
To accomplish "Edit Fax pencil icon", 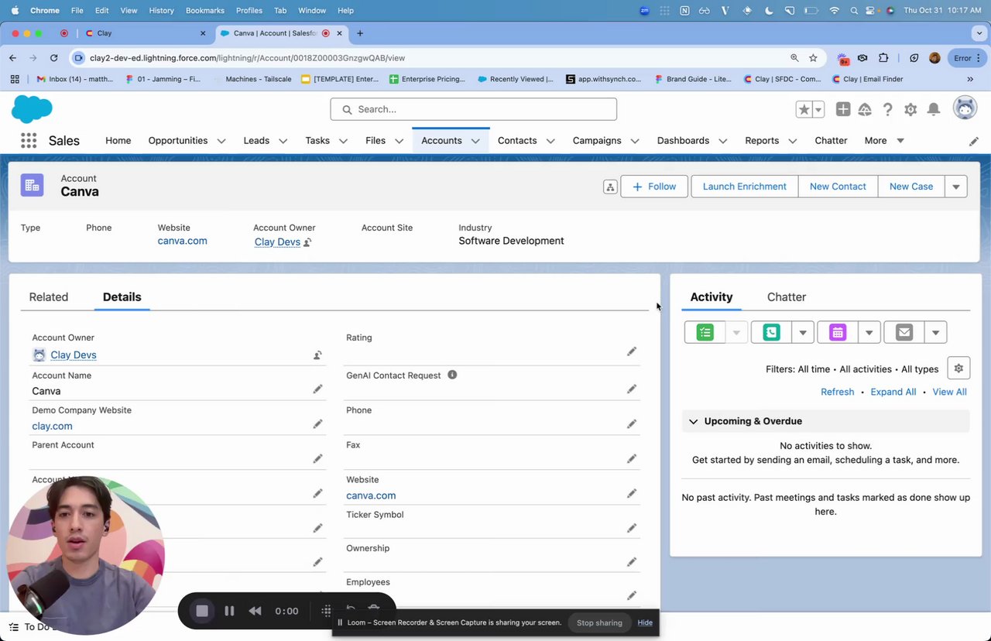I will pos(632,459).
